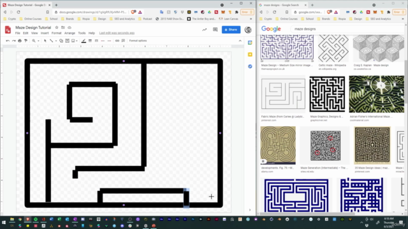Open the Line color picker

point(84,41)
